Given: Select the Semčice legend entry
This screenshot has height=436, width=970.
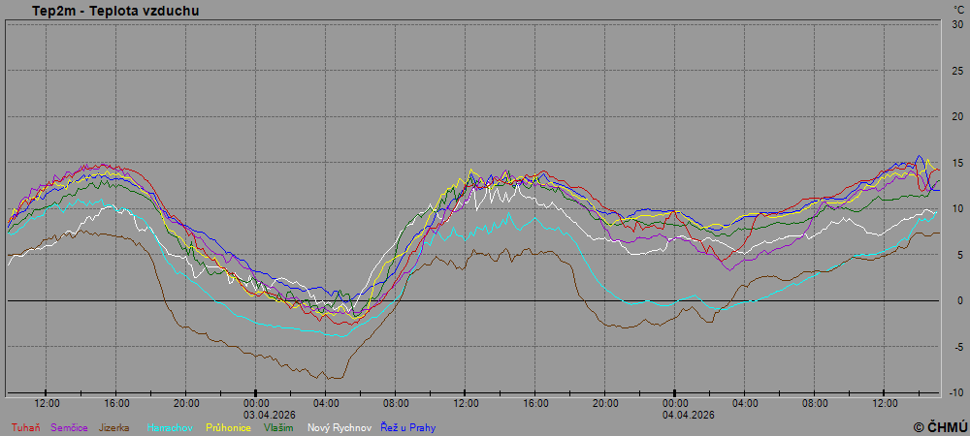Looking at the screenshot, I should [69, 427].
